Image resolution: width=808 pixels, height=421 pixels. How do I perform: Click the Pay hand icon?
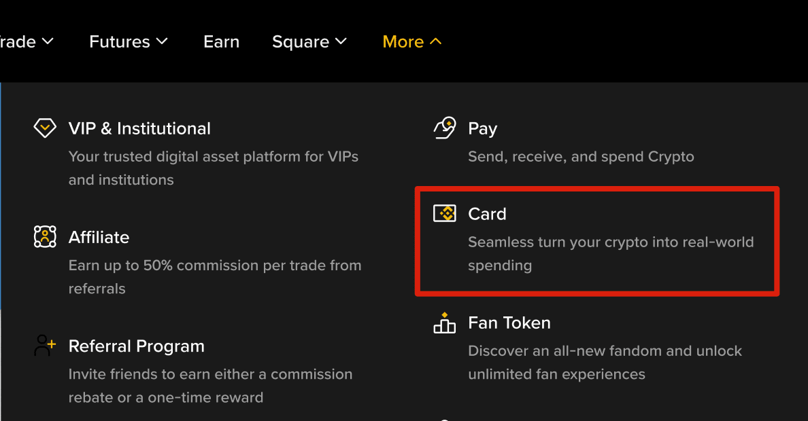click(445, 128)
